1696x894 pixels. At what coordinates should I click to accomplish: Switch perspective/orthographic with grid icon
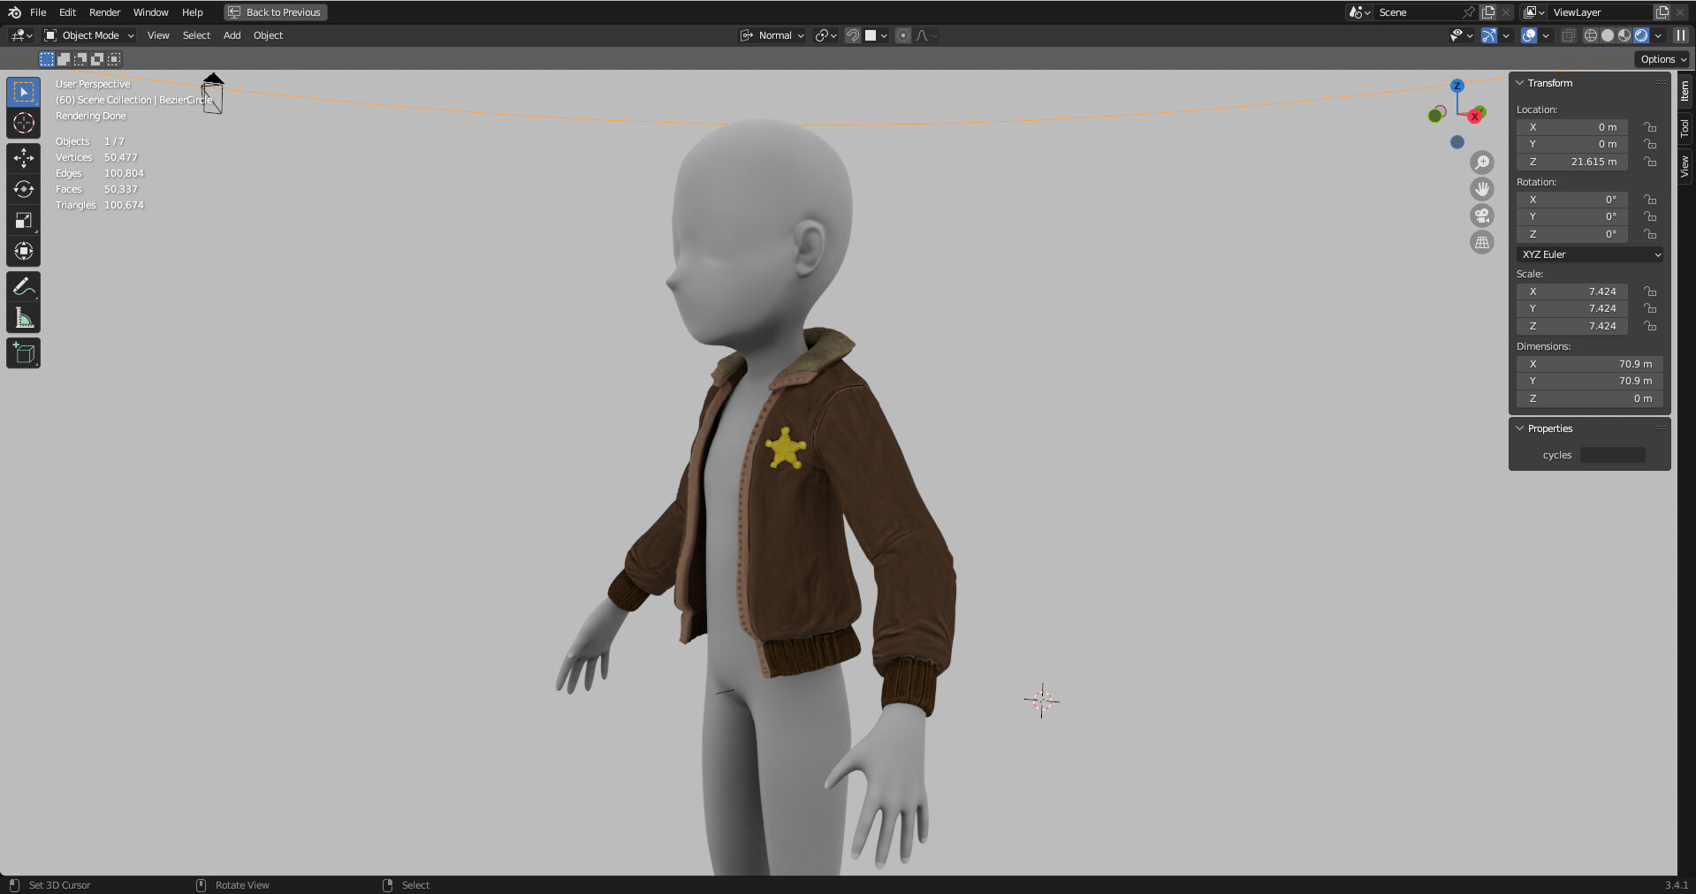tap(1482, 242)
